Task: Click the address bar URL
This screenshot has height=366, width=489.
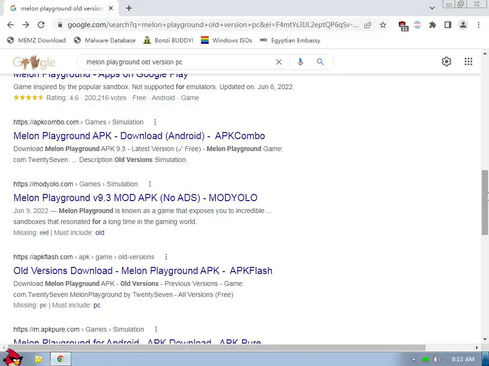Action: pos(213,25)
